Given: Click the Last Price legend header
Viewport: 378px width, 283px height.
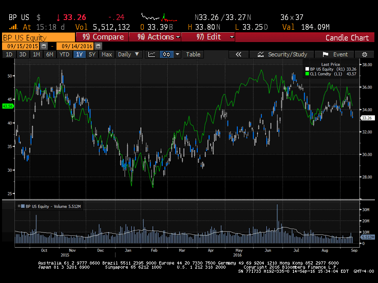Looking at the screenshot, I should [331, 65].
